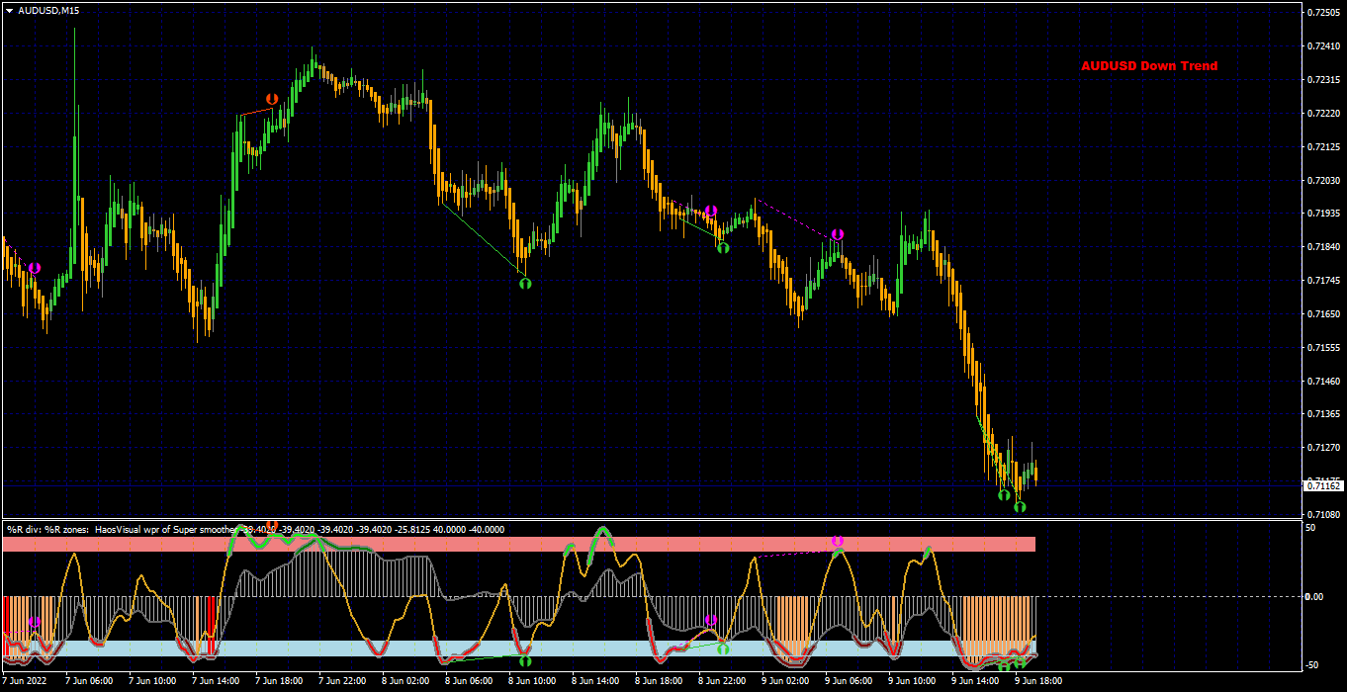This screenshot has width=1347, height=692.
Task: Click the light blue oversold zone band
Action: click(519, 649)
